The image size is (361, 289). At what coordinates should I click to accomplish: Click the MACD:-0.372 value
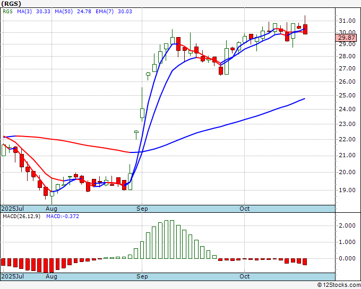tap(63, 216)
